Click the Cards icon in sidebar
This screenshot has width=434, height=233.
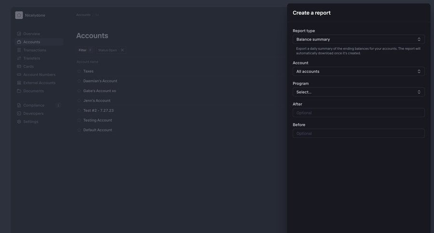tap(19, 66)
